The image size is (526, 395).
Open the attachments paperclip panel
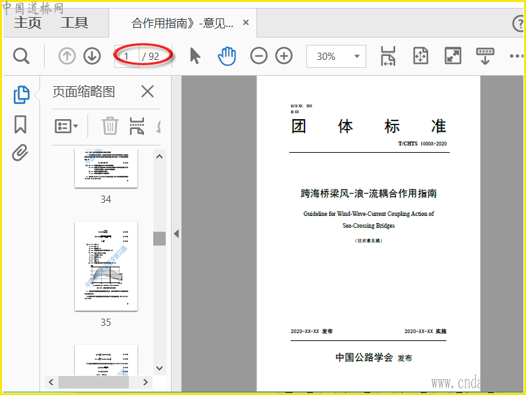[x=20, y=153]
